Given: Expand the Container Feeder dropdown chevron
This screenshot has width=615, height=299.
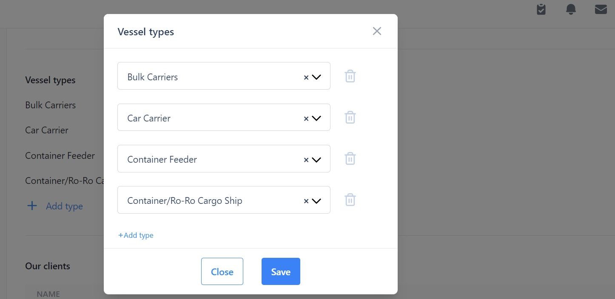Looking at the screenshot, I should click(x=316, y=160).
